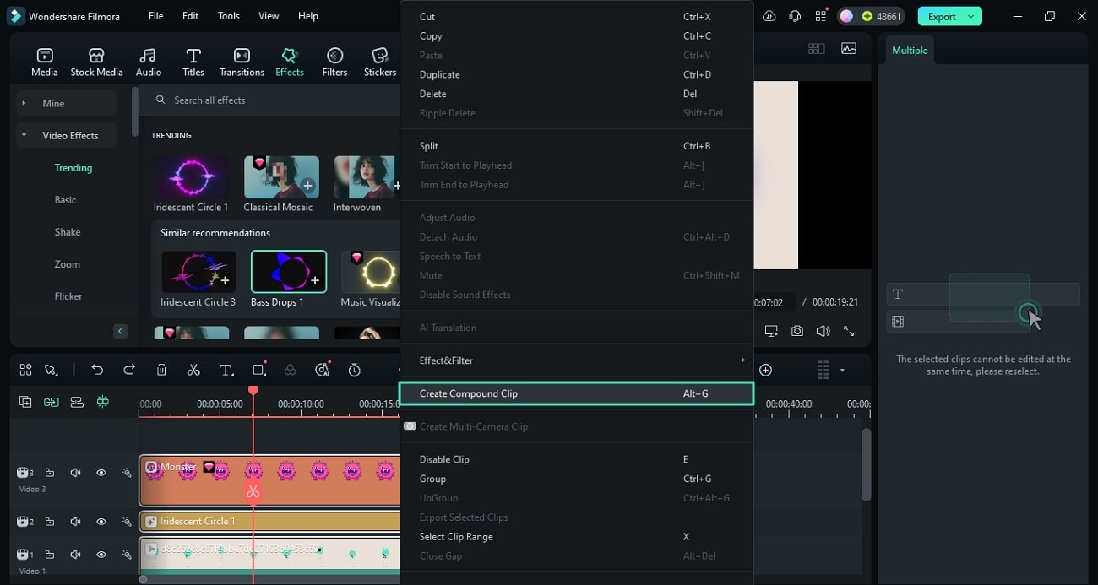Select Disable Clip menu entry
This screenshot has width=1098, height=585.
tap(576, 459)
